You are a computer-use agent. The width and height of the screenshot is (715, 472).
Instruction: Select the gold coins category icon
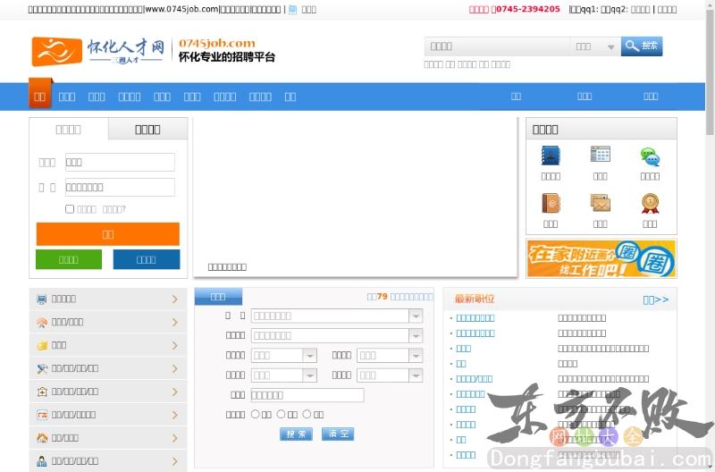click(42, 346)
